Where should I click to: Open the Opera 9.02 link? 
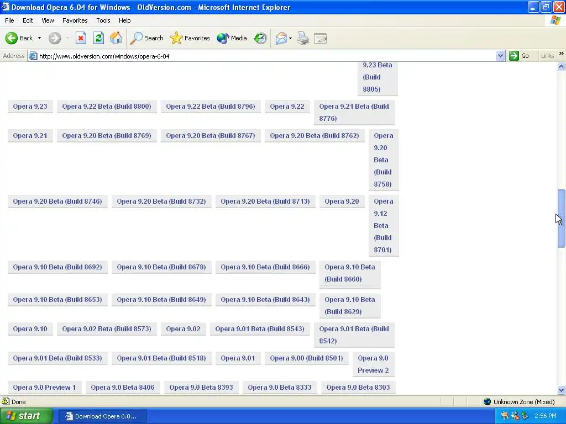click(183, 329)
